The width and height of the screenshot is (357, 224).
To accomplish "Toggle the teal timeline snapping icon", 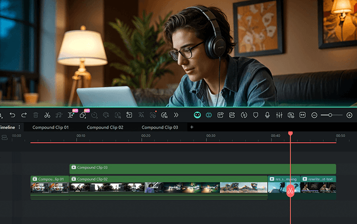I will (209, 115).
